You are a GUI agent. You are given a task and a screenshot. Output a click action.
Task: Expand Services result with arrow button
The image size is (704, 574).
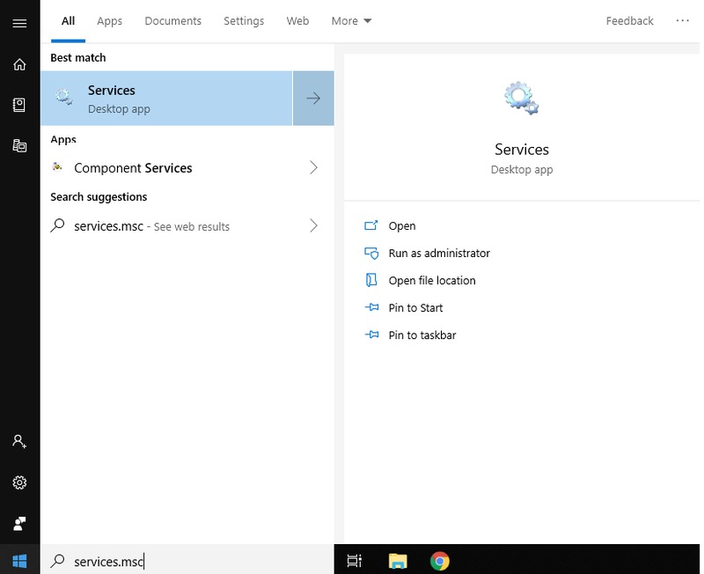coord(313,99)
